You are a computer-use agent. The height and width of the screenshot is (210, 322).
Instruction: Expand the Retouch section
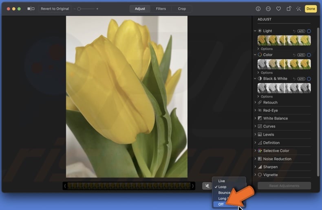click(x=255, y=102)
